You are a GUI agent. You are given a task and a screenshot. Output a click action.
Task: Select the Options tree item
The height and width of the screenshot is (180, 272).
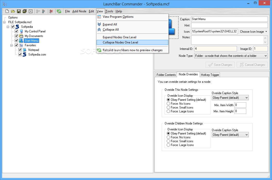13,17
